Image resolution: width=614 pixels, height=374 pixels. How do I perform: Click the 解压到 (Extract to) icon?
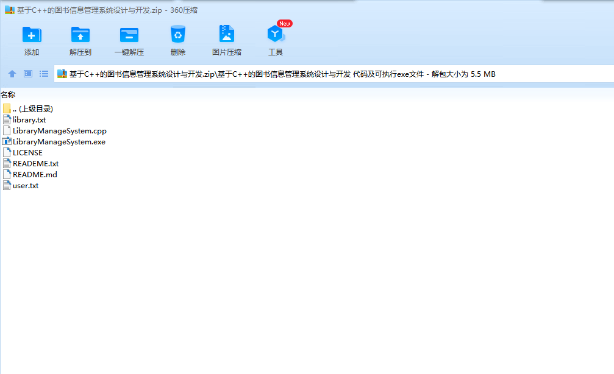pyautogui.click(x=80, y=35)
